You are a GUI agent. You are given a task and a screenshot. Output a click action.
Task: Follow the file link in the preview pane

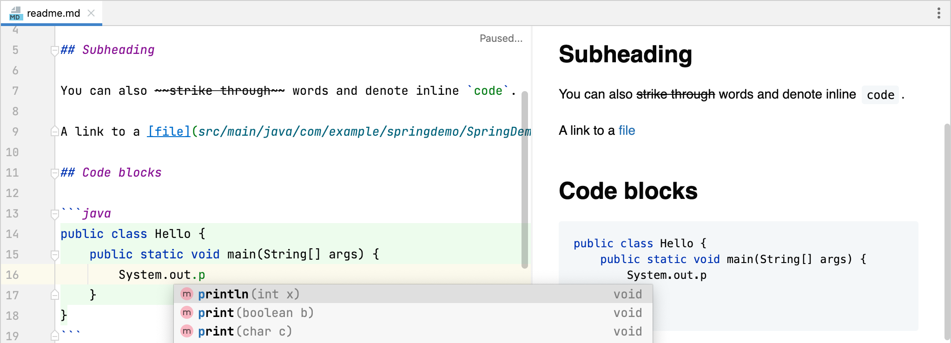(x=627, y=131)
